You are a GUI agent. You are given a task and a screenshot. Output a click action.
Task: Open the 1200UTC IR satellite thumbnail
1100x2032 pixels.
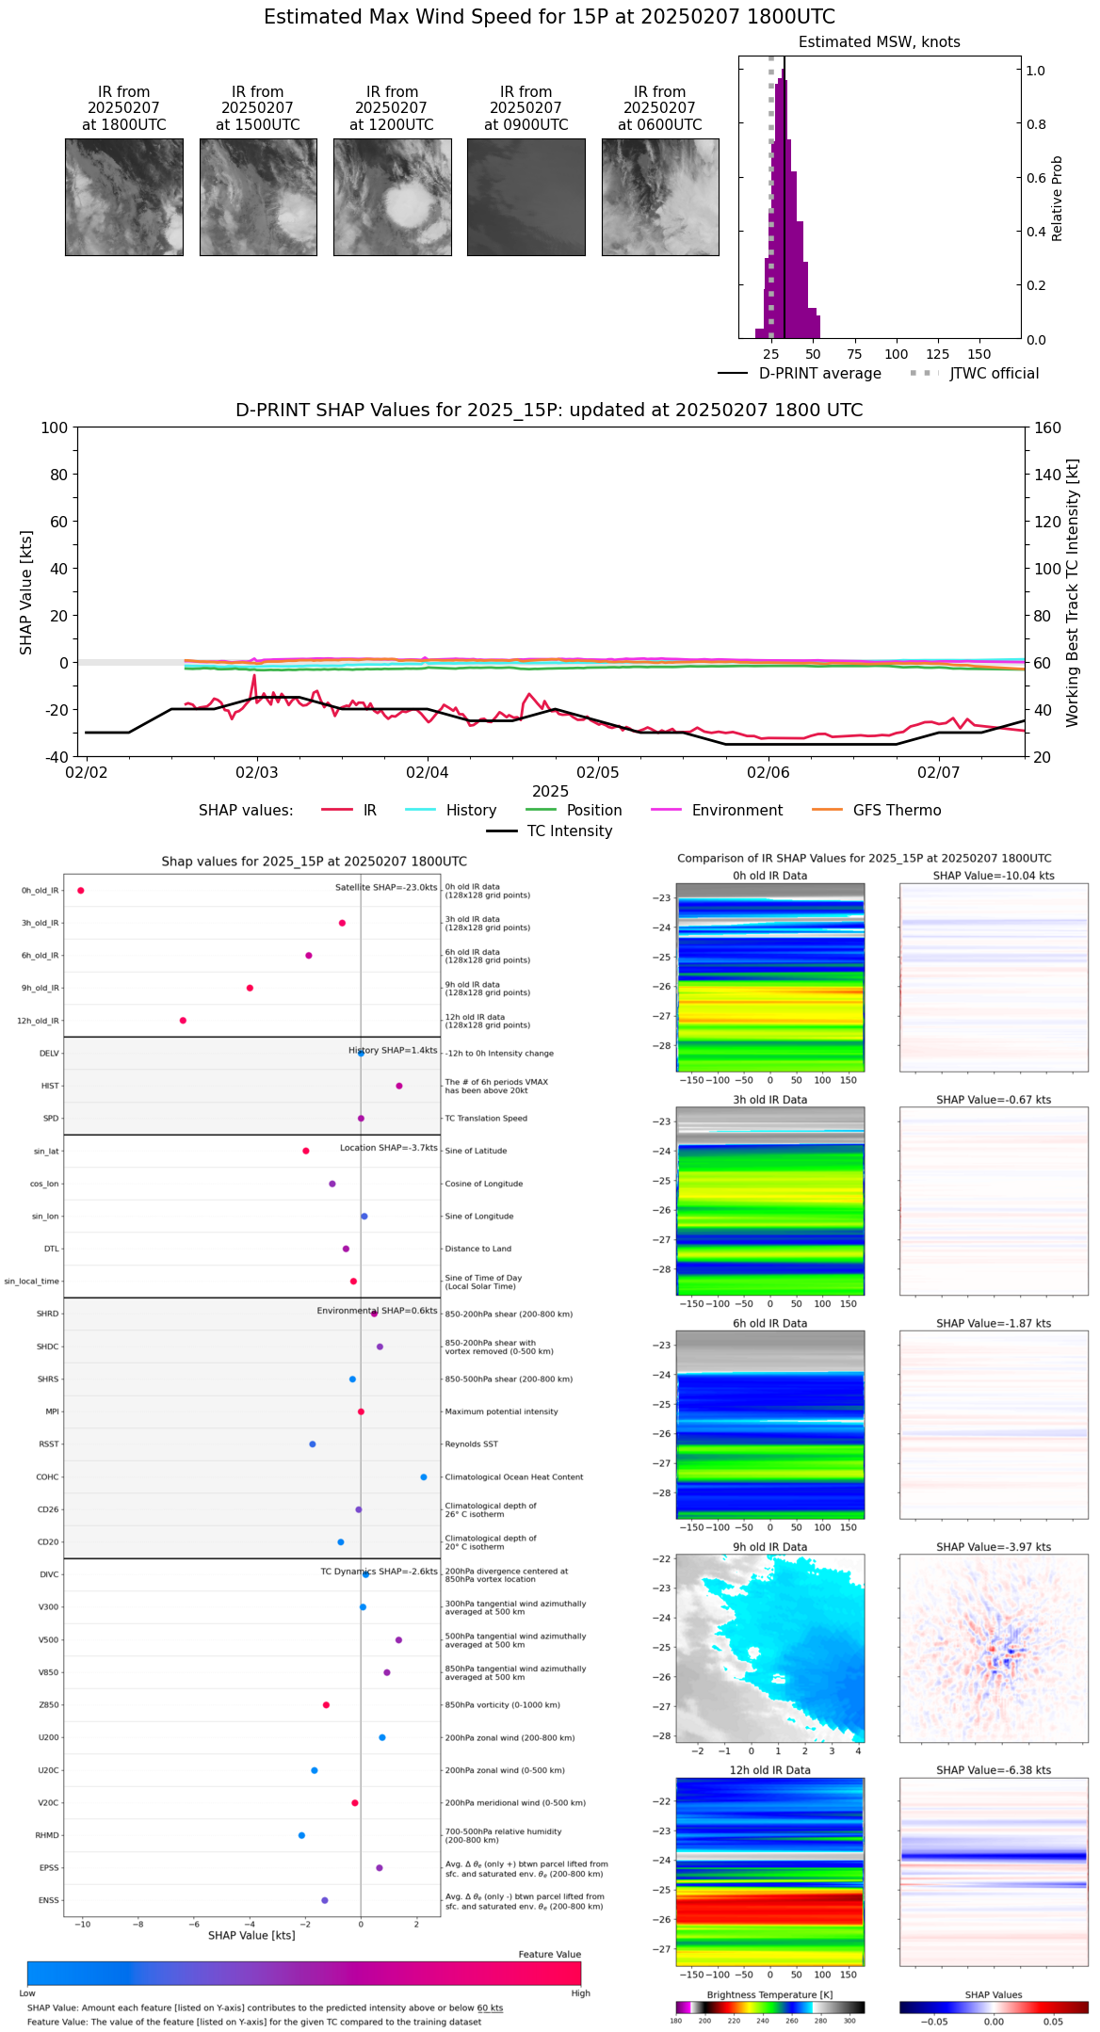[x=392, y=197]
